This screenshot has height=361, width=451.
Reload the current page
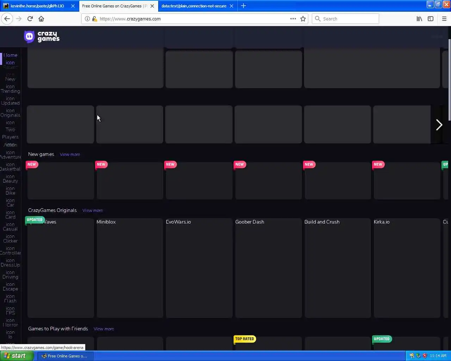[30, 19]
